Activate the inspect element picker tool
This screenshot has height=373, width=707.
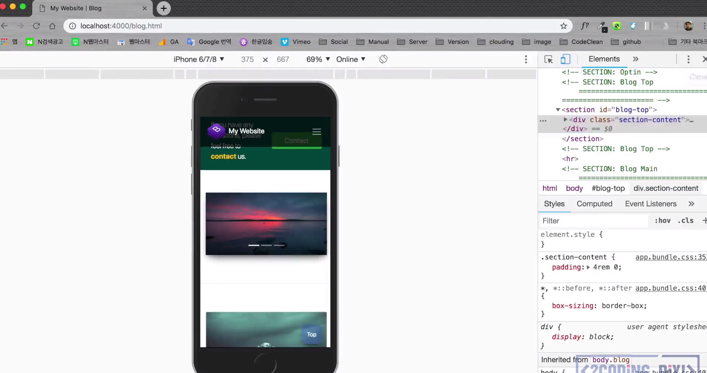(x=548, y=59)
